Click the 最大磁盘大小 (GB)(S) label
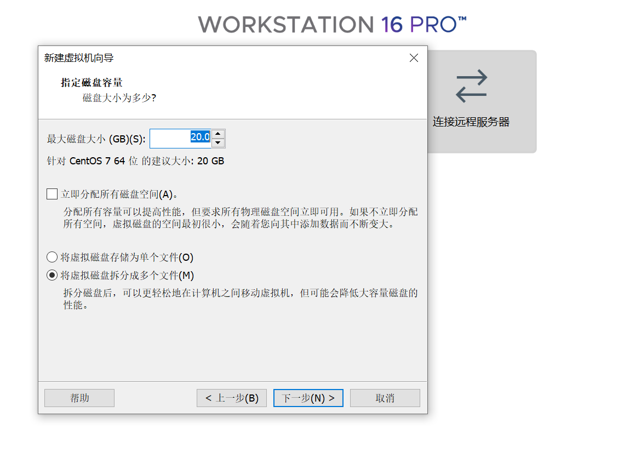The image size is (618, 475). pos(96,139)
